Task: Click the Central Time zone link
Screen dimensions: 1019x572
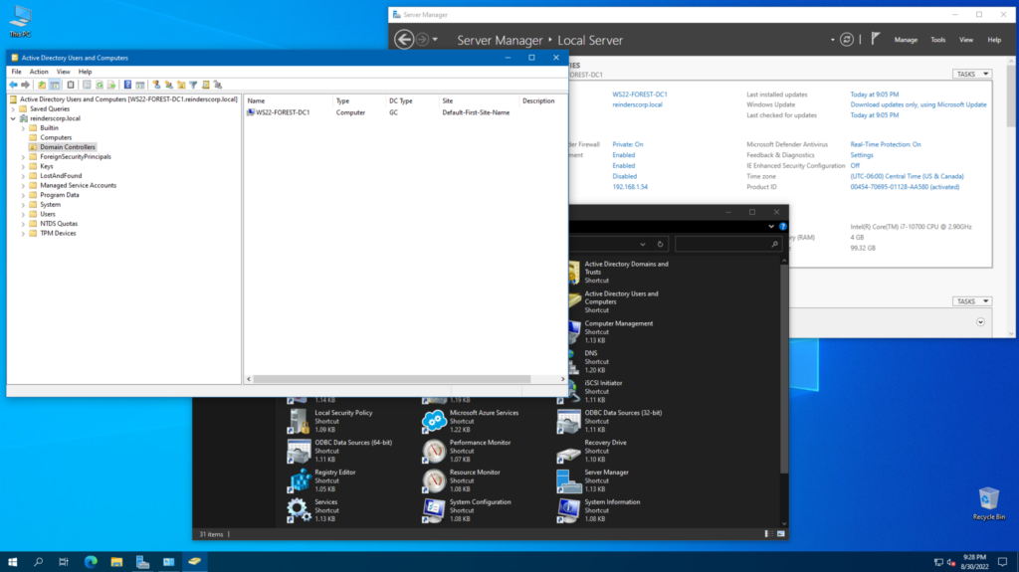Action: 907,176
